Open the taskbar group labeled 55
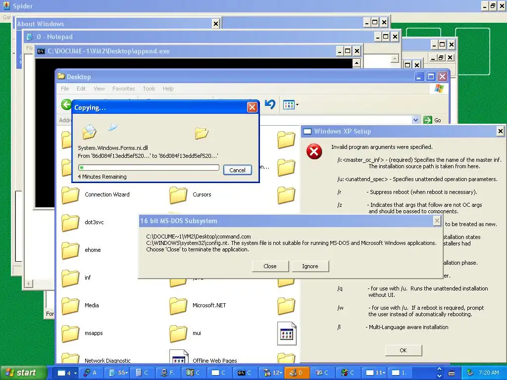 tap(118, 373)
